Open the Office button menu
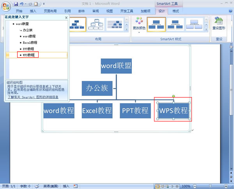Image resolution: width=234 pixels, height=189 pixels. [6, 6]
